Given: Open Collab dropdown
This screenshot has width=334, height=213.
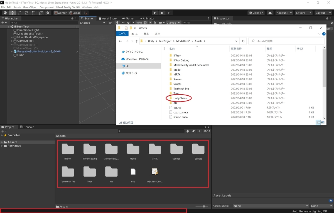Looking at the screenshot, I should click(256, 13).
